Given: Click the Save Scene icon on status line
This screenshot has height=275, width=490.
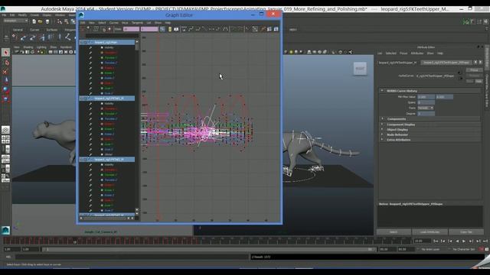Looking at the screenshot, I should point(47,21).
